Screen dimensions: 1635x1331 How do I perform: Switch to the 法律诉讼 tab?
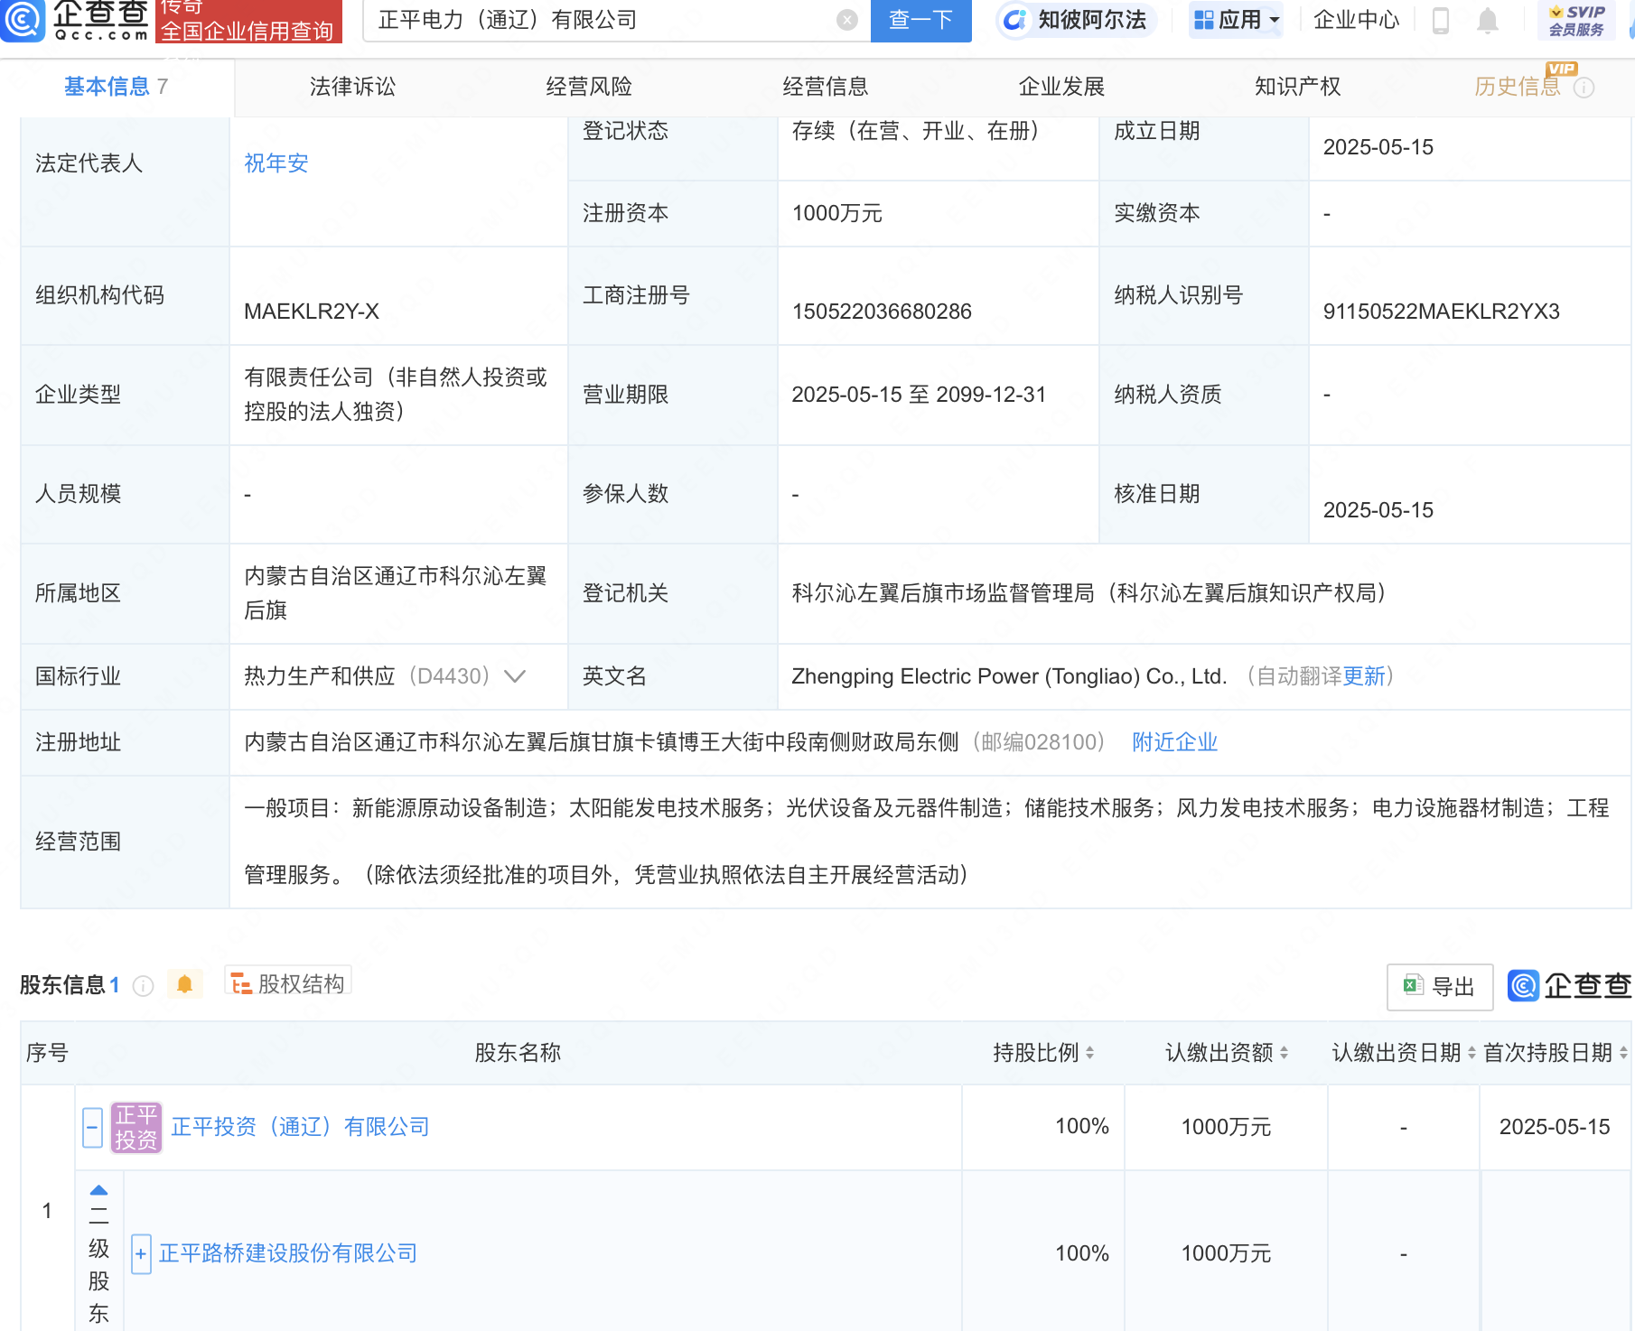click(x=352, y=87)
